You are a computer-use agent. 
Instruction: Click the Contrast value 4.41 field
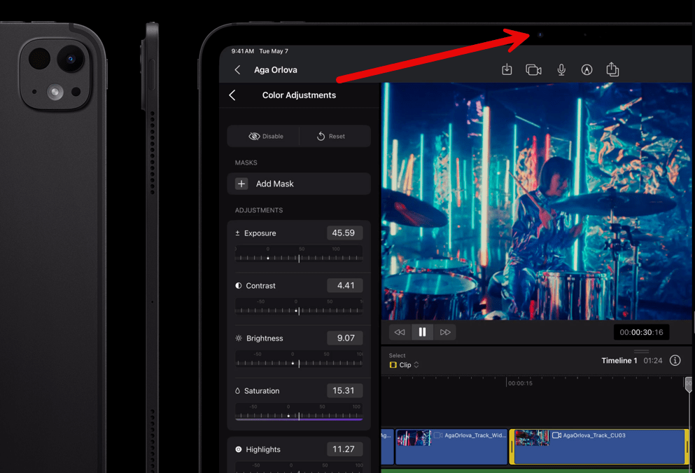(344, 286)
